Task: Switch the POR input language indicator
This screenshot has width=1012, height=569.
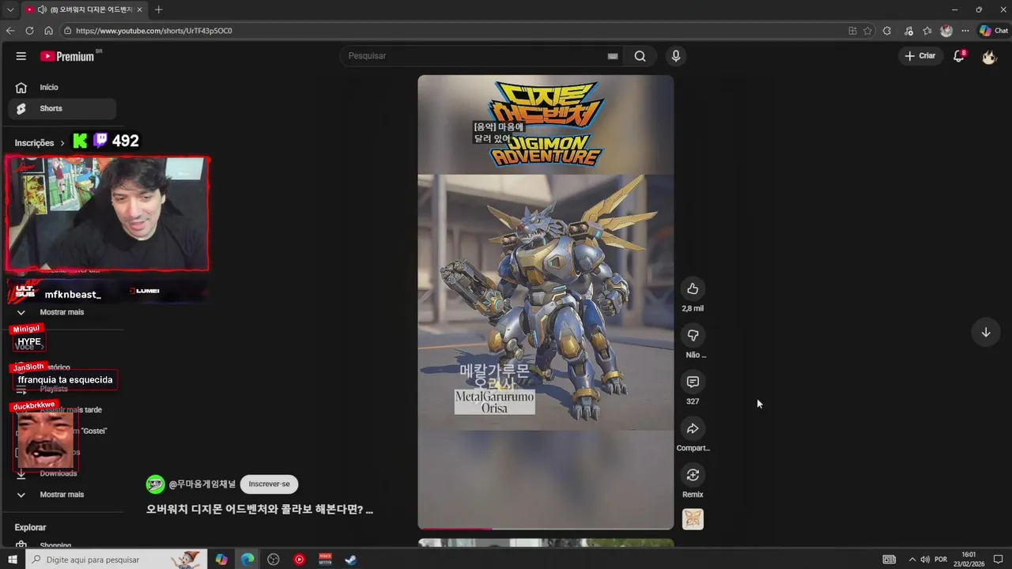Action: 941,560
